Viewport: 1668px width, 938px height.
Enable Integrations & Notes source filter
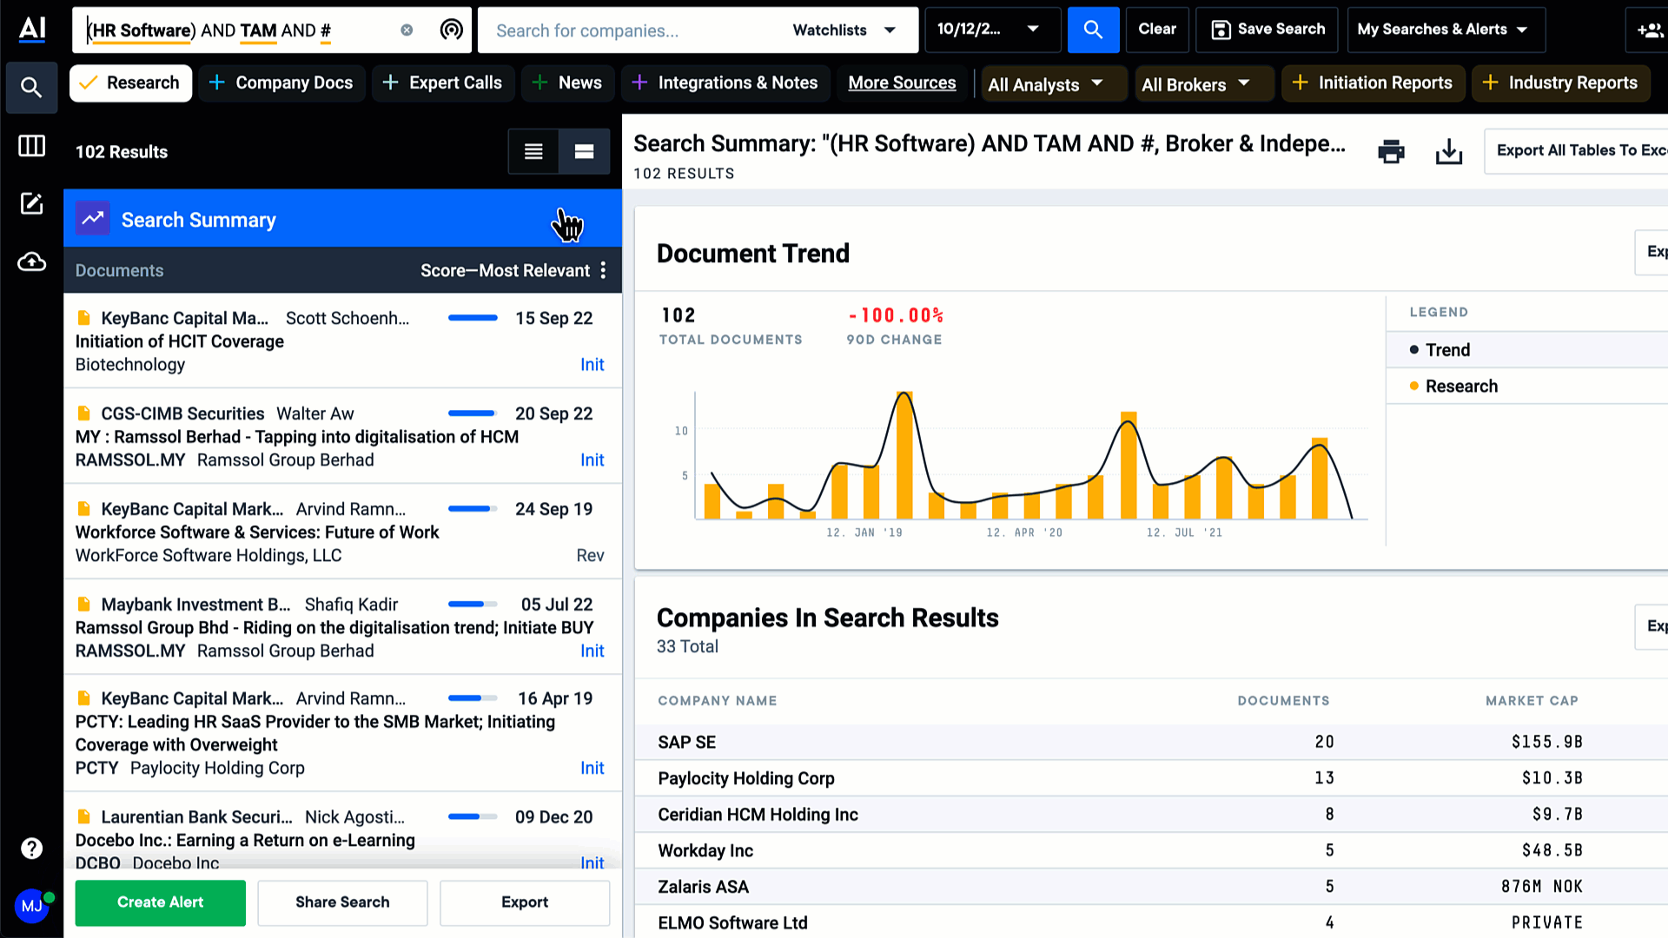(725, 83)
